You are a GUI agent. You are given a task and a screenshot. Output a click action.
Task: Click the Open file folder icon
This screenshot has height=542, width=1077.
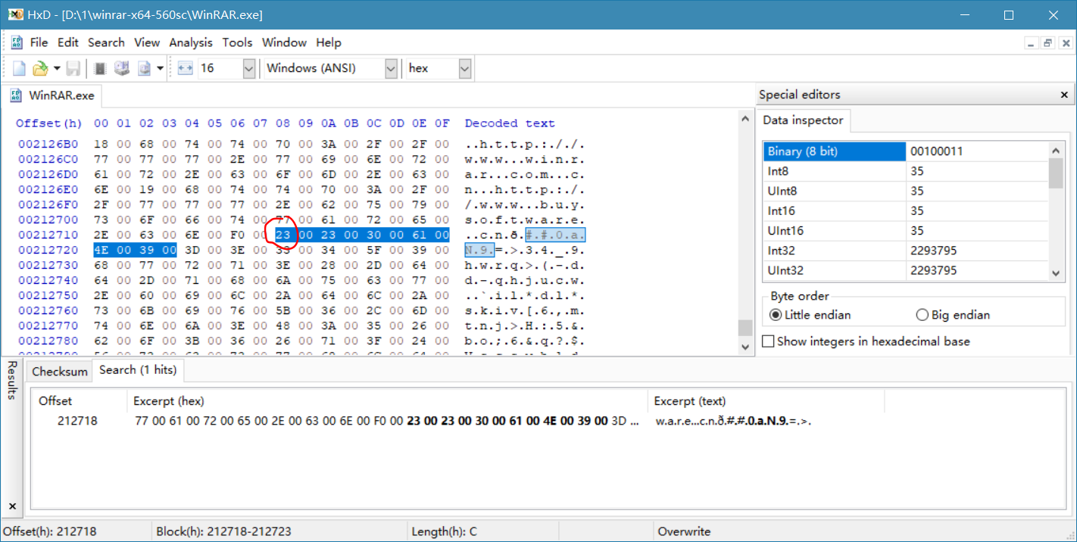coord(40,68)
